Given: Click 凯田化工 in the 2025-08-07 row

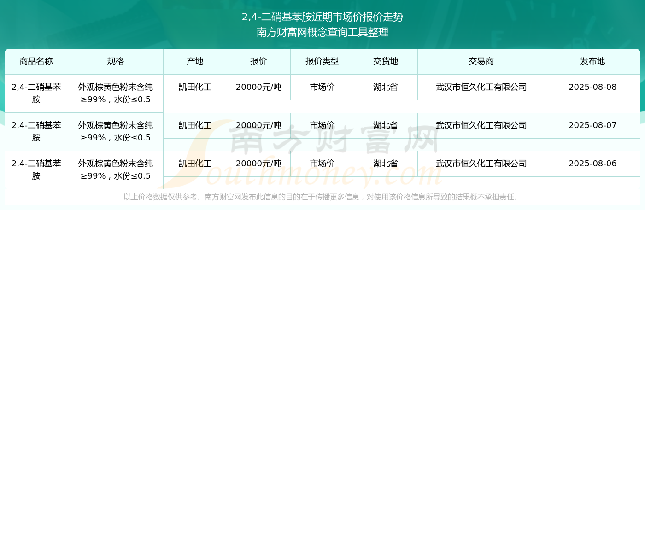Looking at the screenshot, I should [x=195, y=125].
